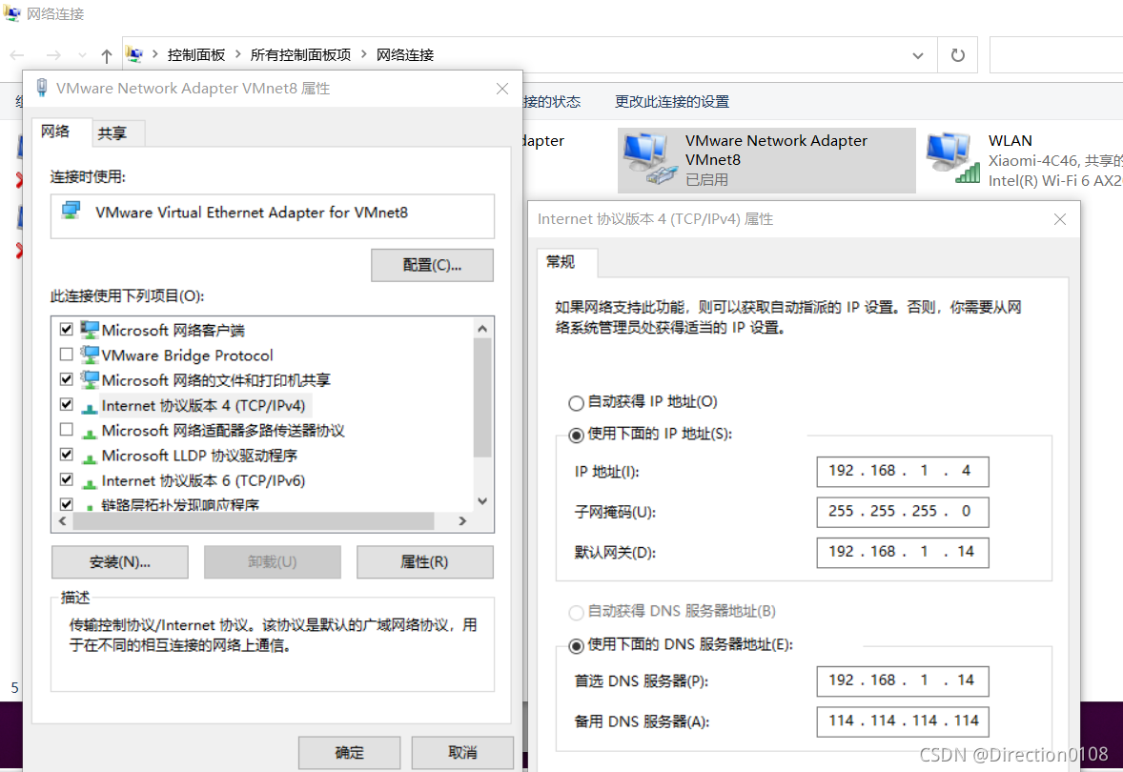Viewport: 1123px width, 772px height.
Task: Click the 配置(C)... button
Action: [432, 265]
